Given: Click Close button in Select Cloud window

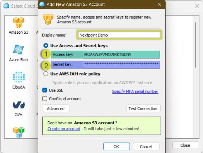Looking at the screenshot, I should point(185,145).
